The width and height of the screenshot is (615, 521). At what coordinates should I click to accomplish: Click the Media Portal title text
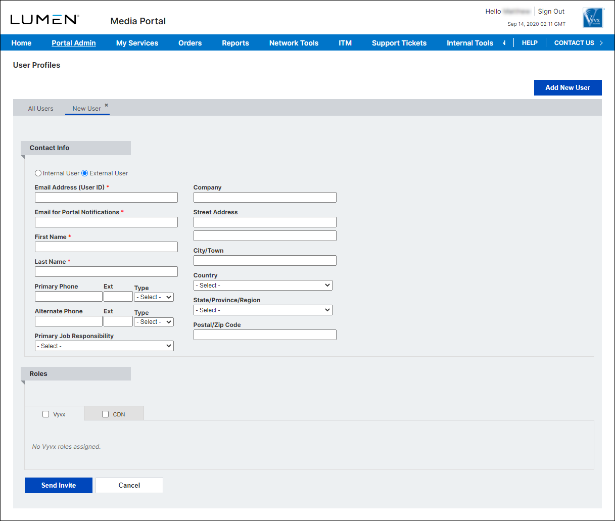pyautogui.click(x=138, y=21)
